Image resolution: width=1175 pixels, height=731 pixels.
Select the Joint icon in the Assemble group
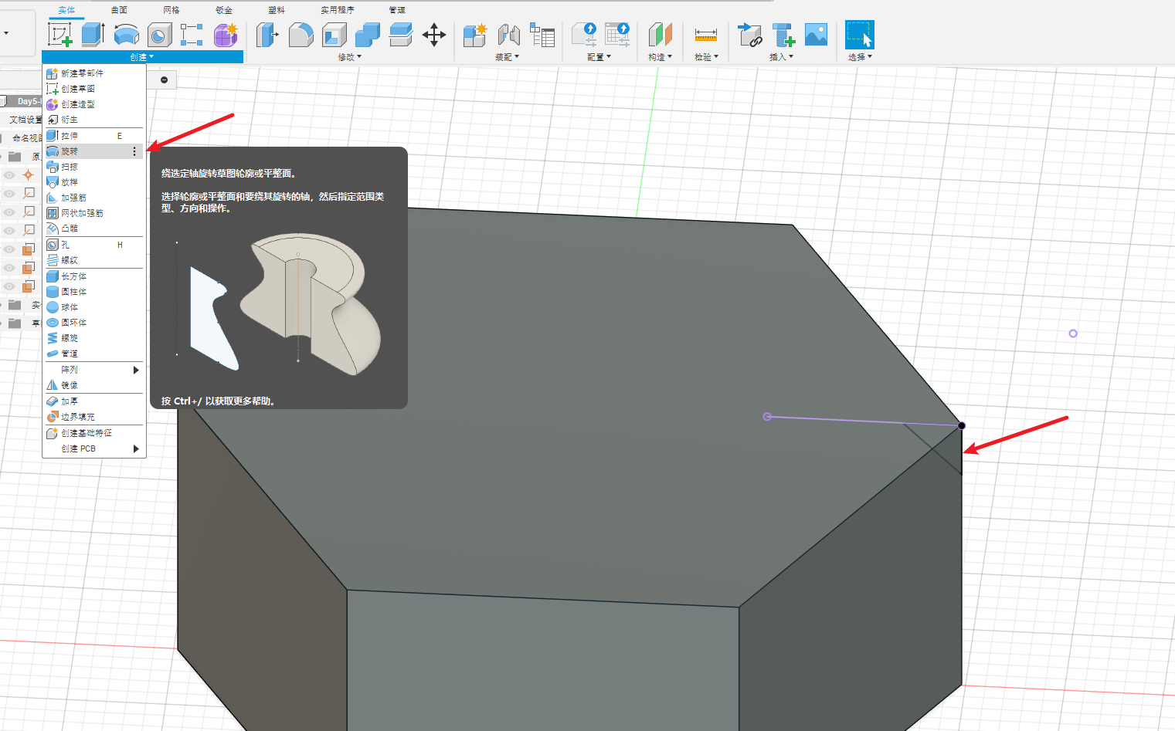click(508, 35)
